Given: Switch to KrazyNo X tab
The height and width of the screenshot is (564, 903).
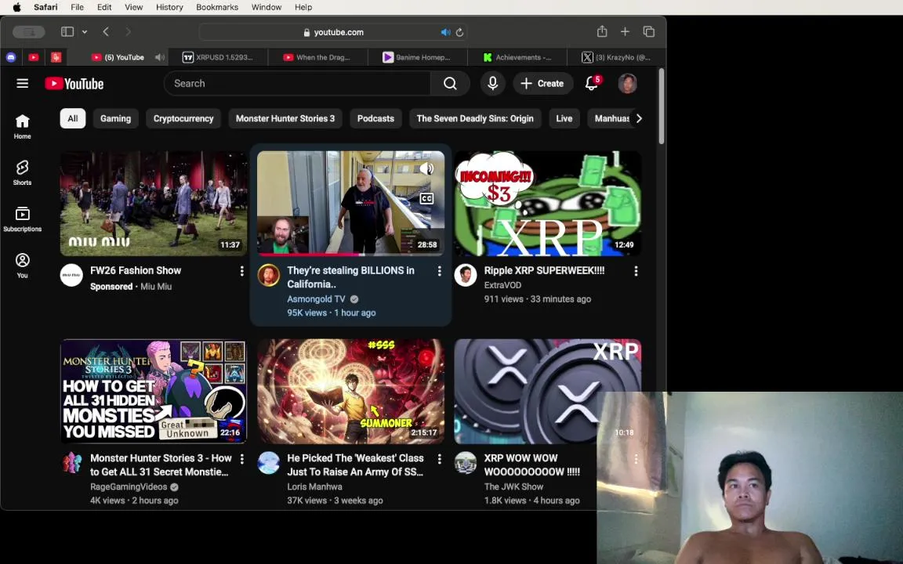Looking at the screenshot, I should pos(616,57).
